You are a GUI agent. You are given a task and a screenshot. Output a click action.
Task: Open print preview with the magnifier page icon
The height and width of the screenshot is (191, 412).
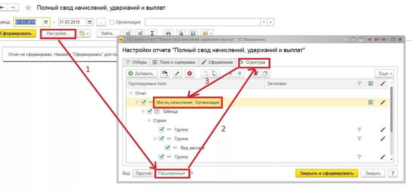tap(181, 34)
